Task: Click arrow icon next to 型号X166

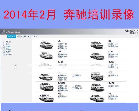Action: point(73,88)
